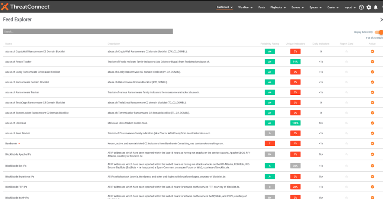The image size is (383, 199).
Task: Click the ThreatConnect logo
Action: click(25, 7)
